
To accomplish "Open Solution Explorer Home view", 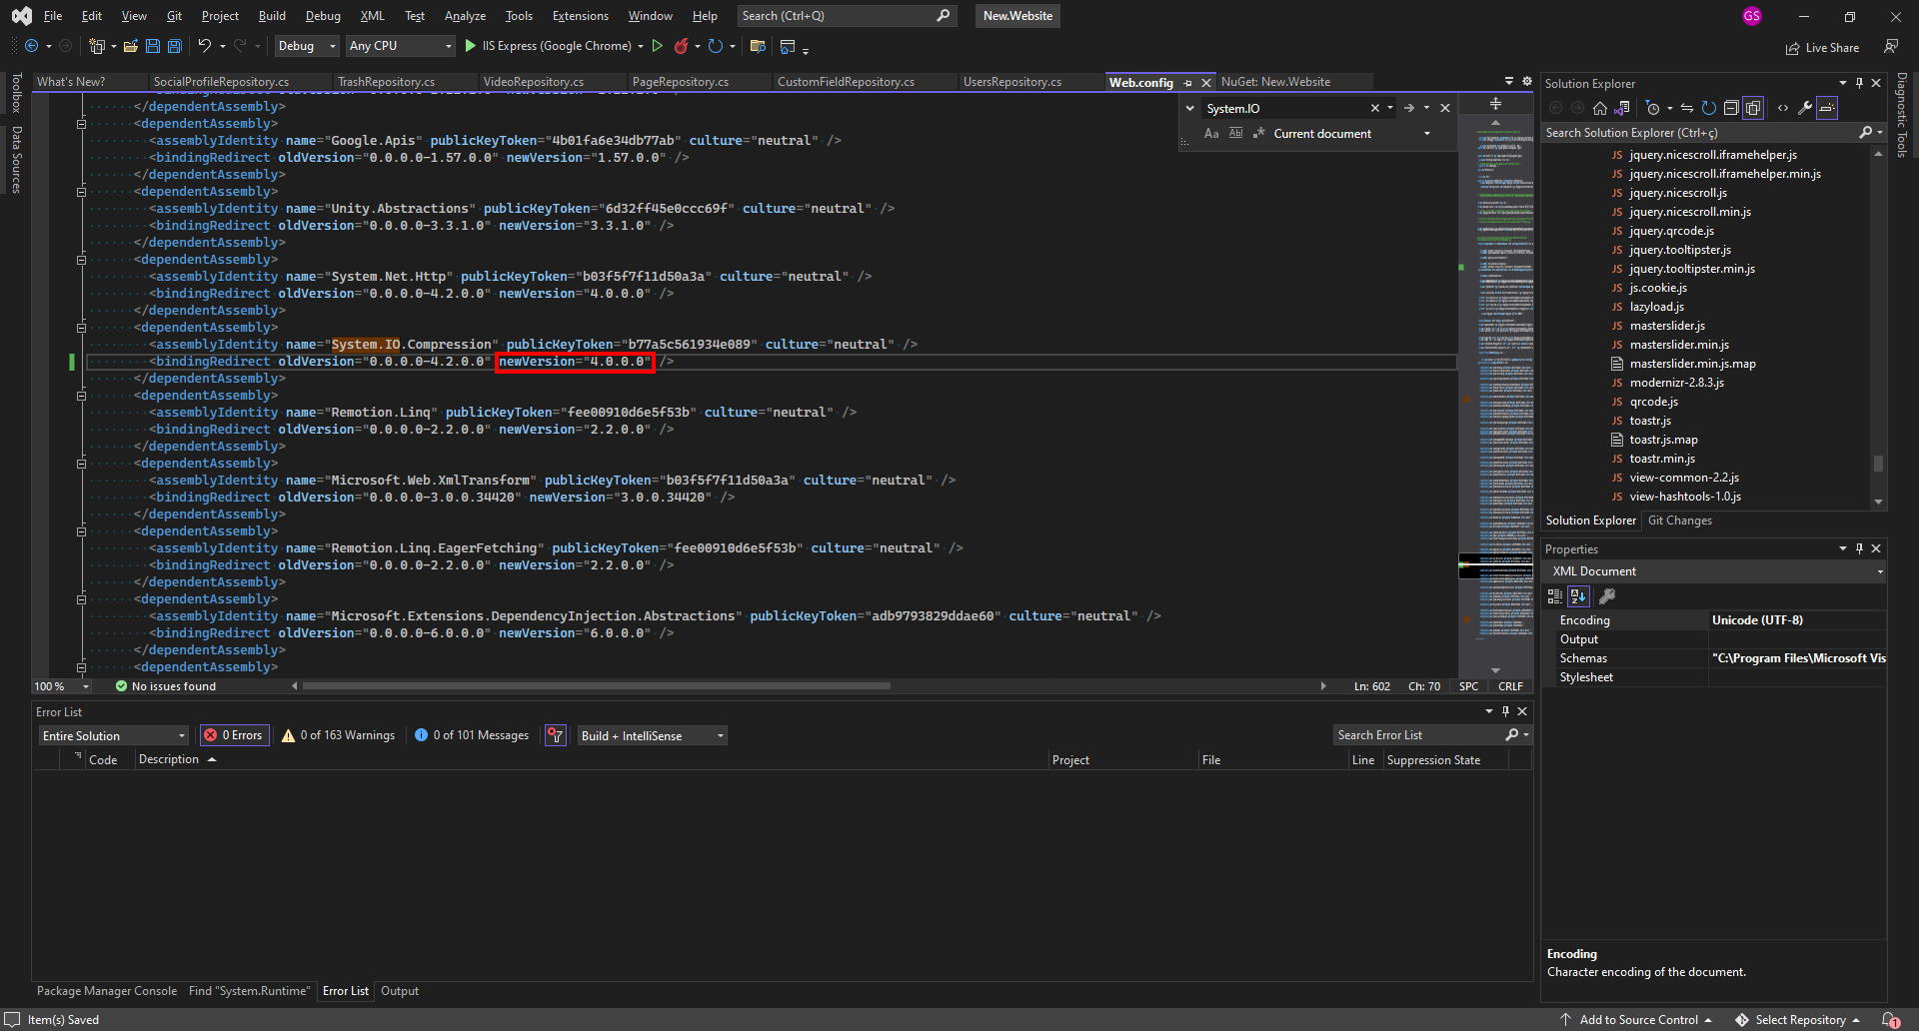I will coord(1599,108).
